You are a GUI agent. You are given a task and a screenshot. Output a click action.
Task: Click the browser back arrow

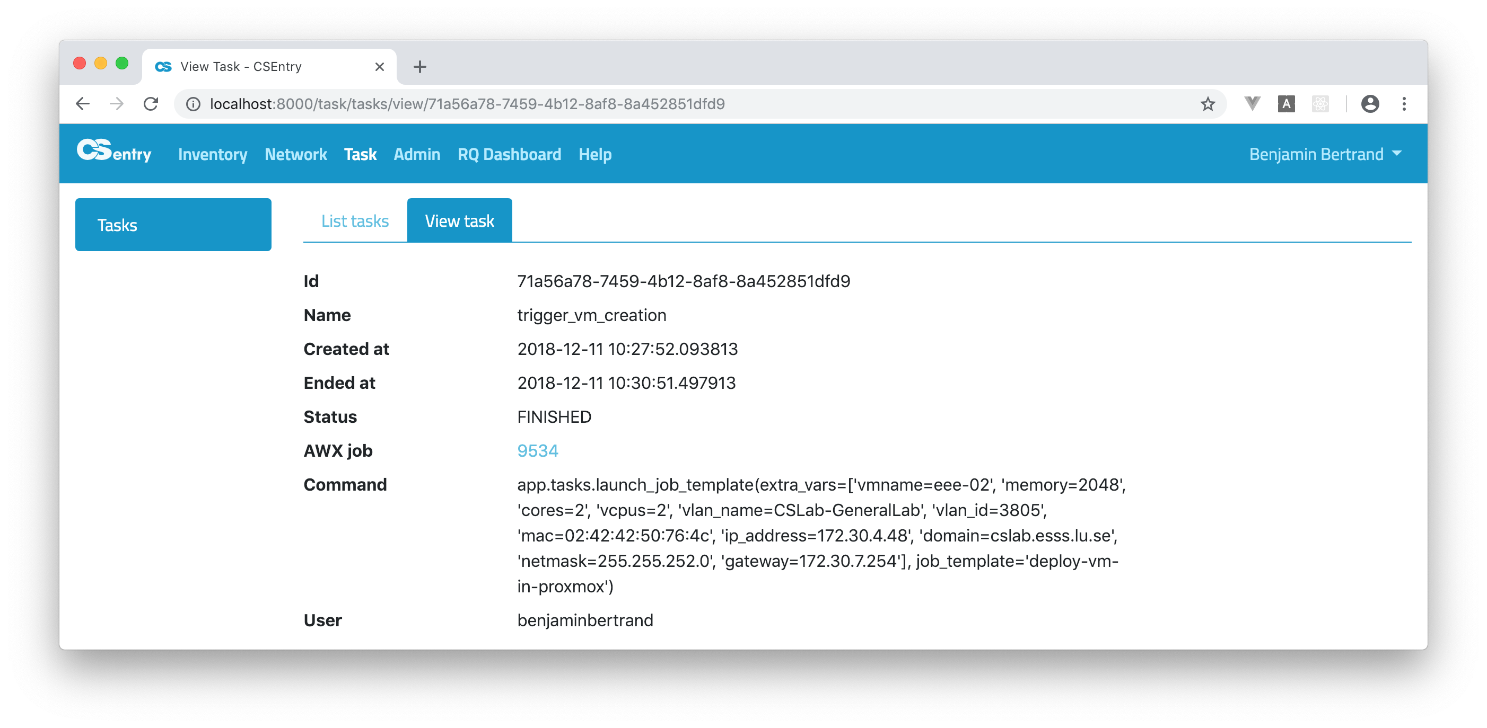point(83,104)
